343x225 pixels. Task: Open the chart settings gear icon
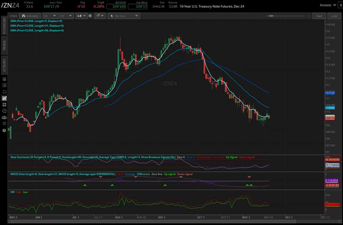click(90, 16)
